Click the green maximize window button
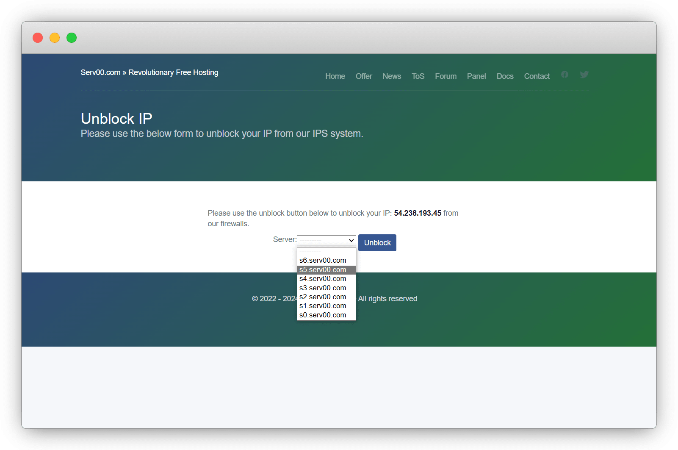 click(x=72, y=38)
